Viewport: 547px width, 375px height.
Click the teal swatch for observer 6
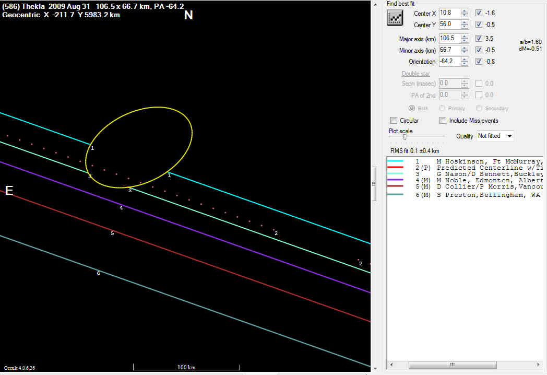395,194
